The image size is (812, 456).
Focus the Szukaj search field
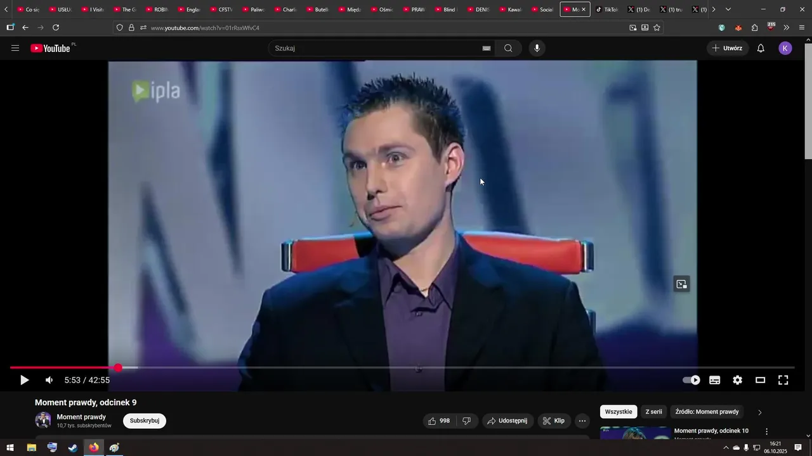pos(374,48)
